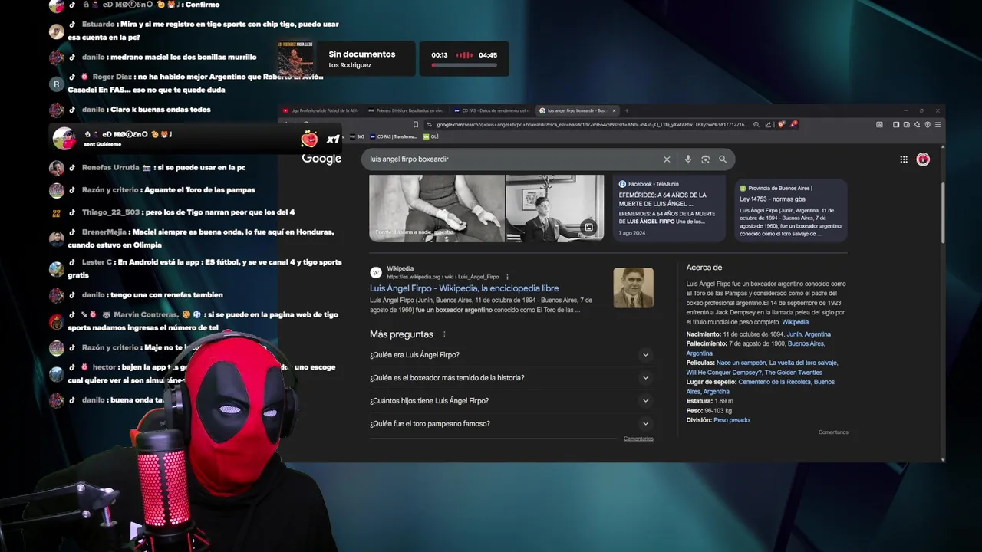Start voice search with the microphone icon

click(687, 159)
